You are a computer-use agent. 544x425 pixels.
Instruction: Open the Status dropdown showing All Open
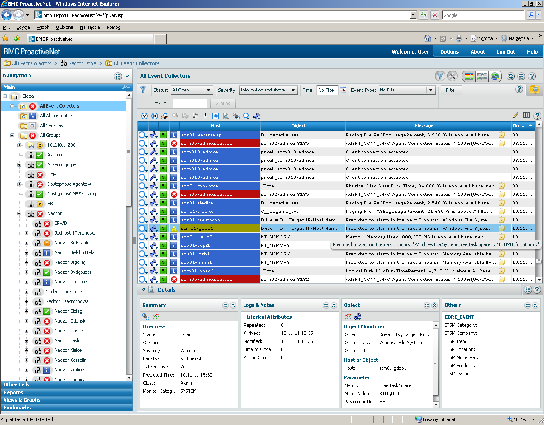click(x=192, y=90)
